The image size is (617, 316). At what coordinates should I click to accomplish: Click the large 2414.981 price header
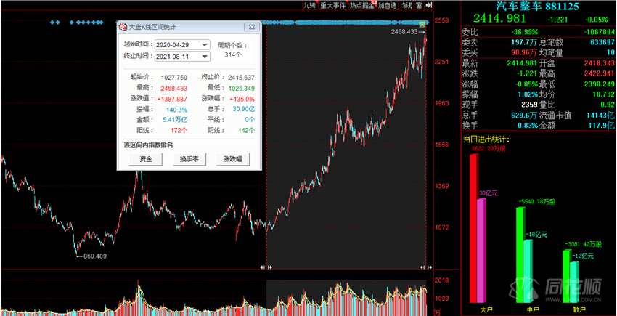[499, 18]
